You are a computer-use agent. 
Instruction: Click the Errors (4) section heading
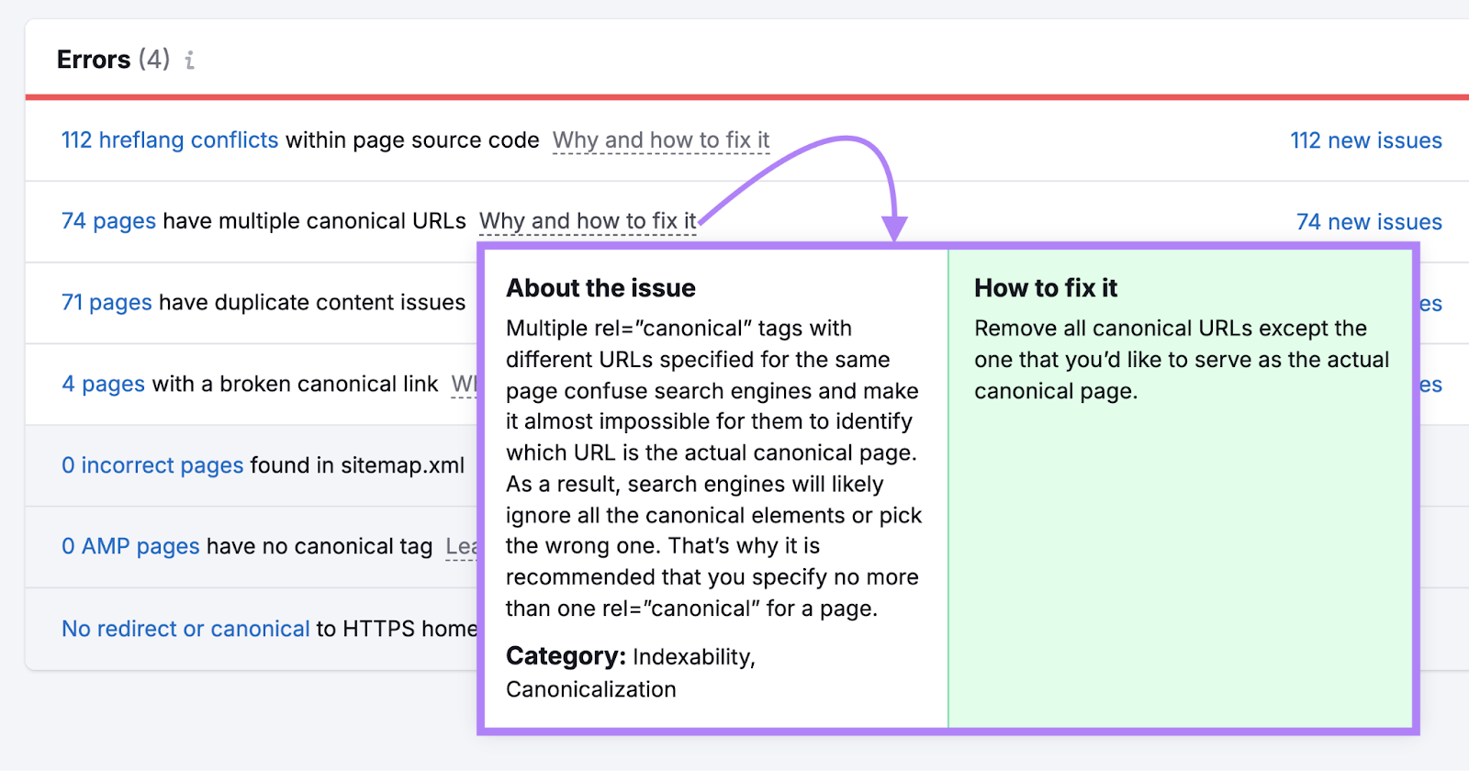click(x=113, y=60)
